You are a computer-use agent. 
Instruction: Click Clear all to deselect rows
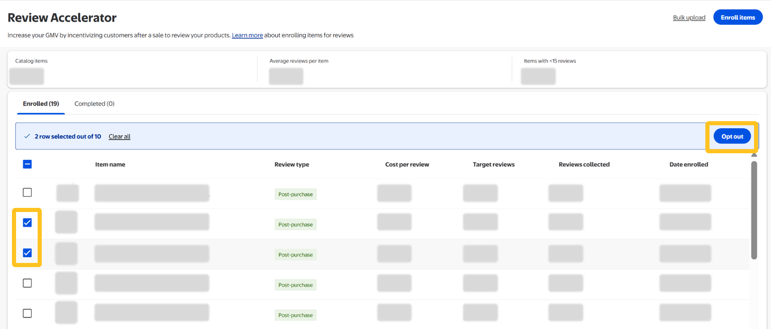pyautogui.click(x=119, y=136)
